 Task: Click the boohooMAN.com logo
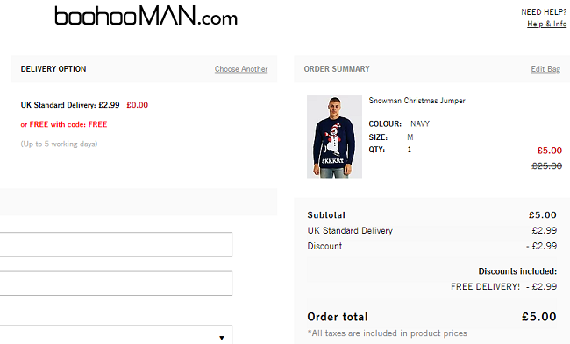(146, 16)
